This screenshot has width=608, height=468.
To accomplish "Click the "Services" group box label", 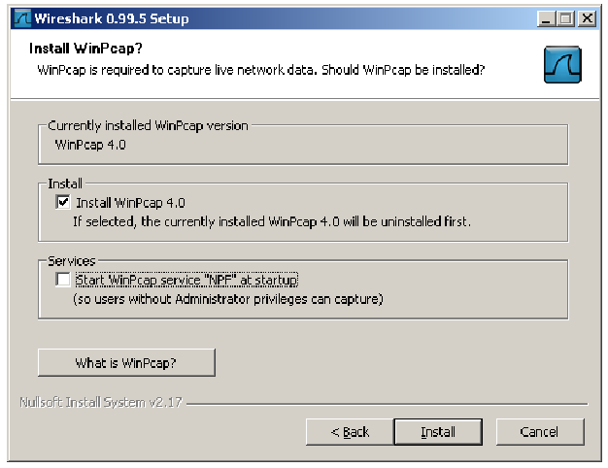I will coord(71,261).
